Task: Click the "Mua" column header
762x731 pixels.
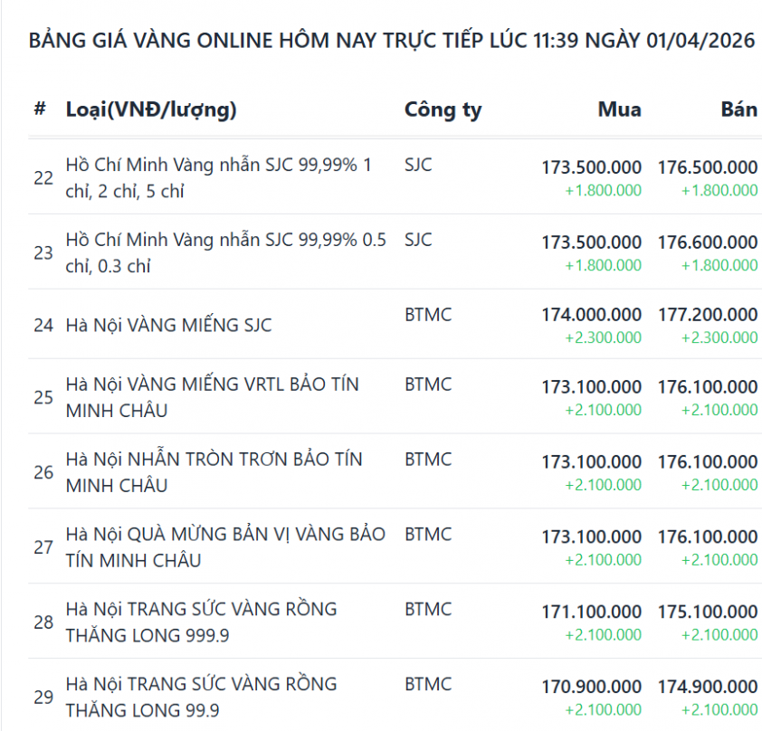Action: [619, 109]
